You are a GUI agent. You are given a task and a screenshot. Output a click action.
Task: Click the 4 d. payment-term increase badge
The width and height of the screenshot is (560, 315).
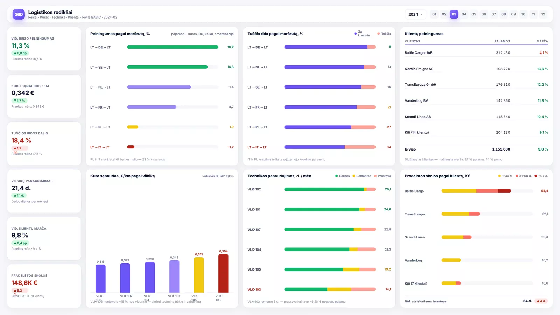[x=541, y=301]
